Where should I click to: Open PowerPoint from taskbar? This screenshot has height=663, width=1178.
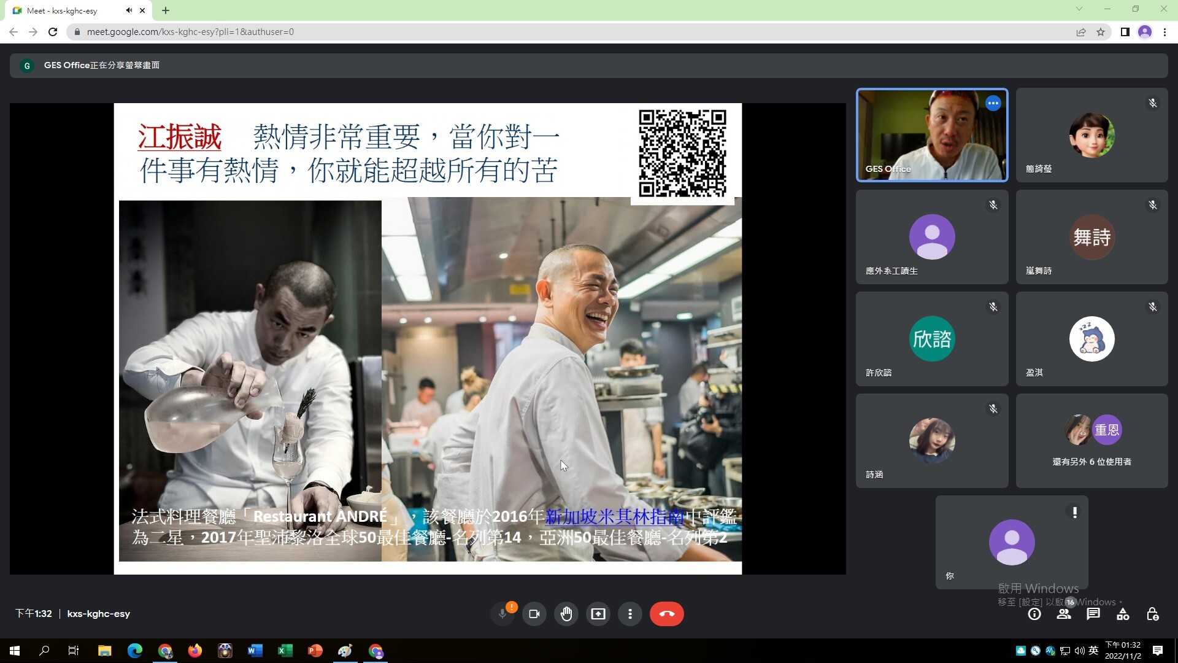(315, 651)
